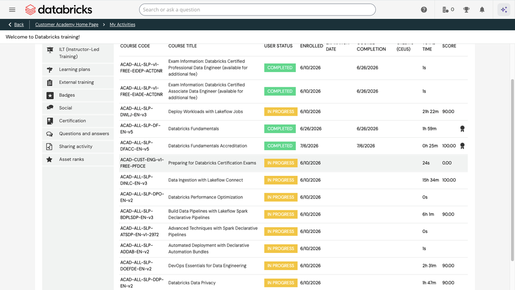Open the notifications bell icon
515x290 pixels.
point(482,9)
